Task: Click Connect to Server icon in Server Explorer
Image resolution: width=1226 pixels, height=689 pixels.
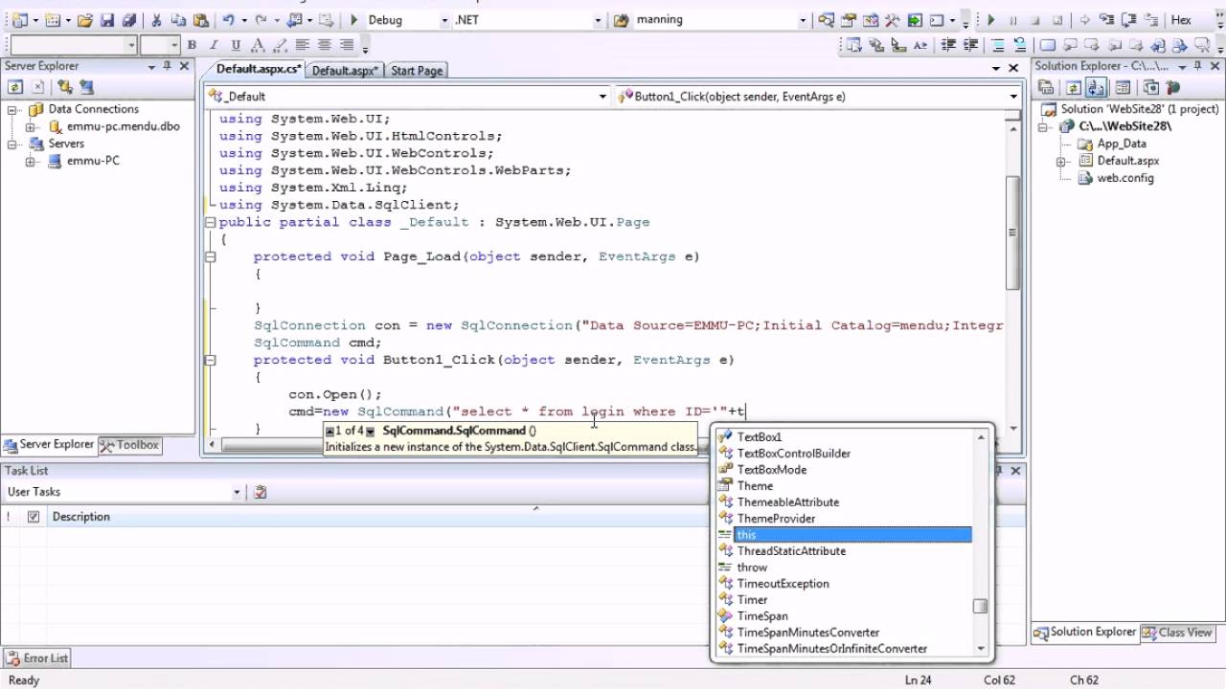Action: [87, 87]
